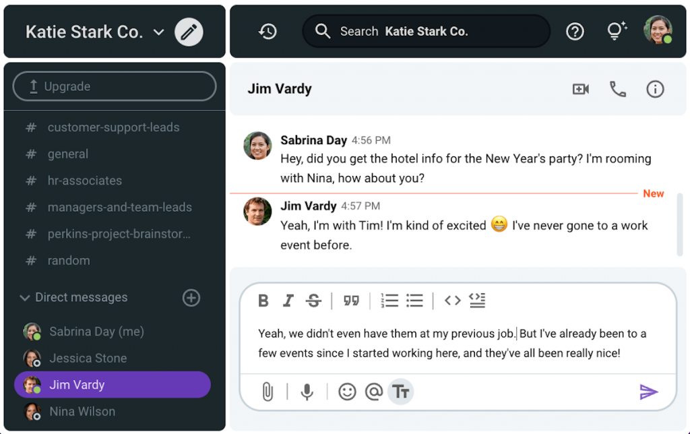Select Nina Wilson direct message

coord(82,411)
